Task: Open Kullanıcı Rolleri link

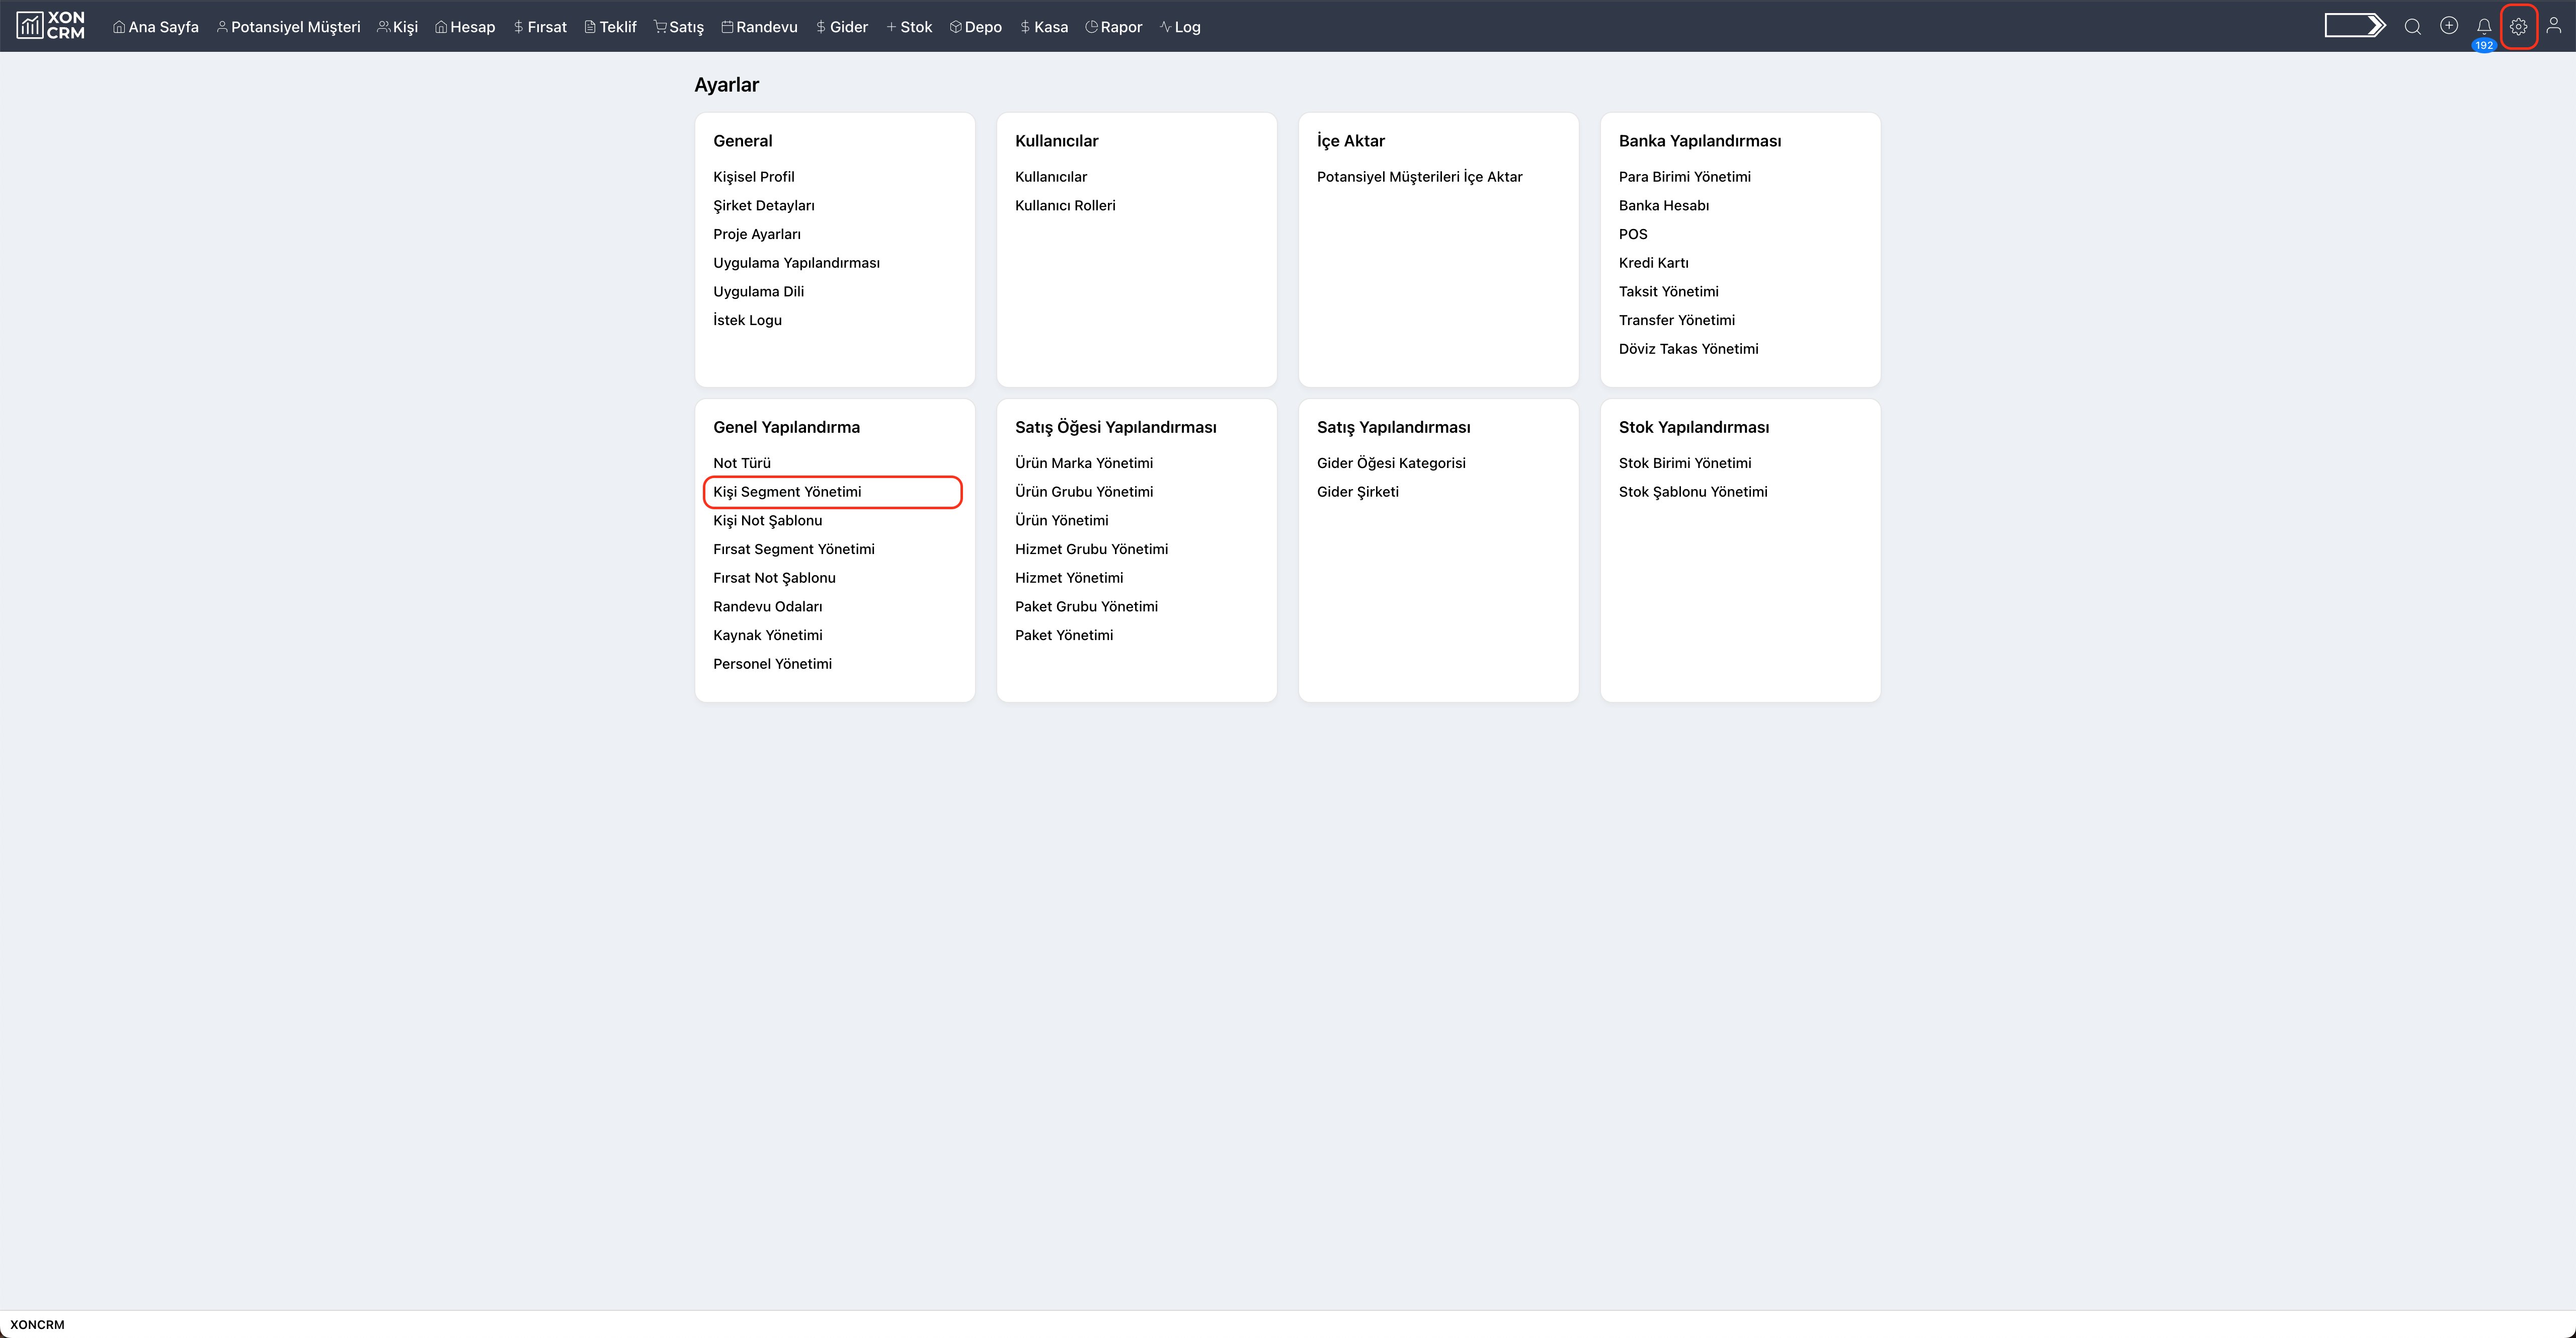Action: tap(1065, 206)
